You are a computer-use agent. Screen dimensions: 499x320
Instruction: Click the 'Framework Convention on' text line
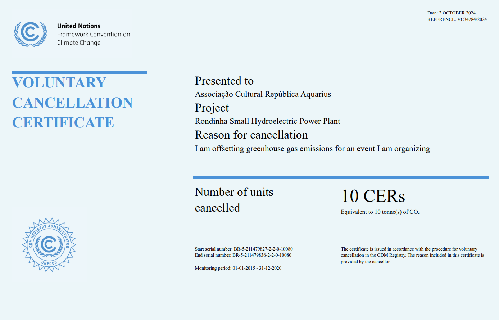coord(94,34)
